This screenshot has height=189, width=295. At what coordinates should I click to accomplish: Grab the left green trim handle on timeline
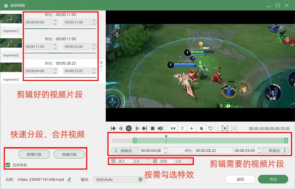135,140
